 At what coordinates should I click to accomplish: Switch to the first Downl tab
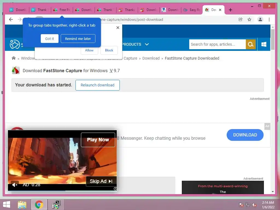(18, 10)
